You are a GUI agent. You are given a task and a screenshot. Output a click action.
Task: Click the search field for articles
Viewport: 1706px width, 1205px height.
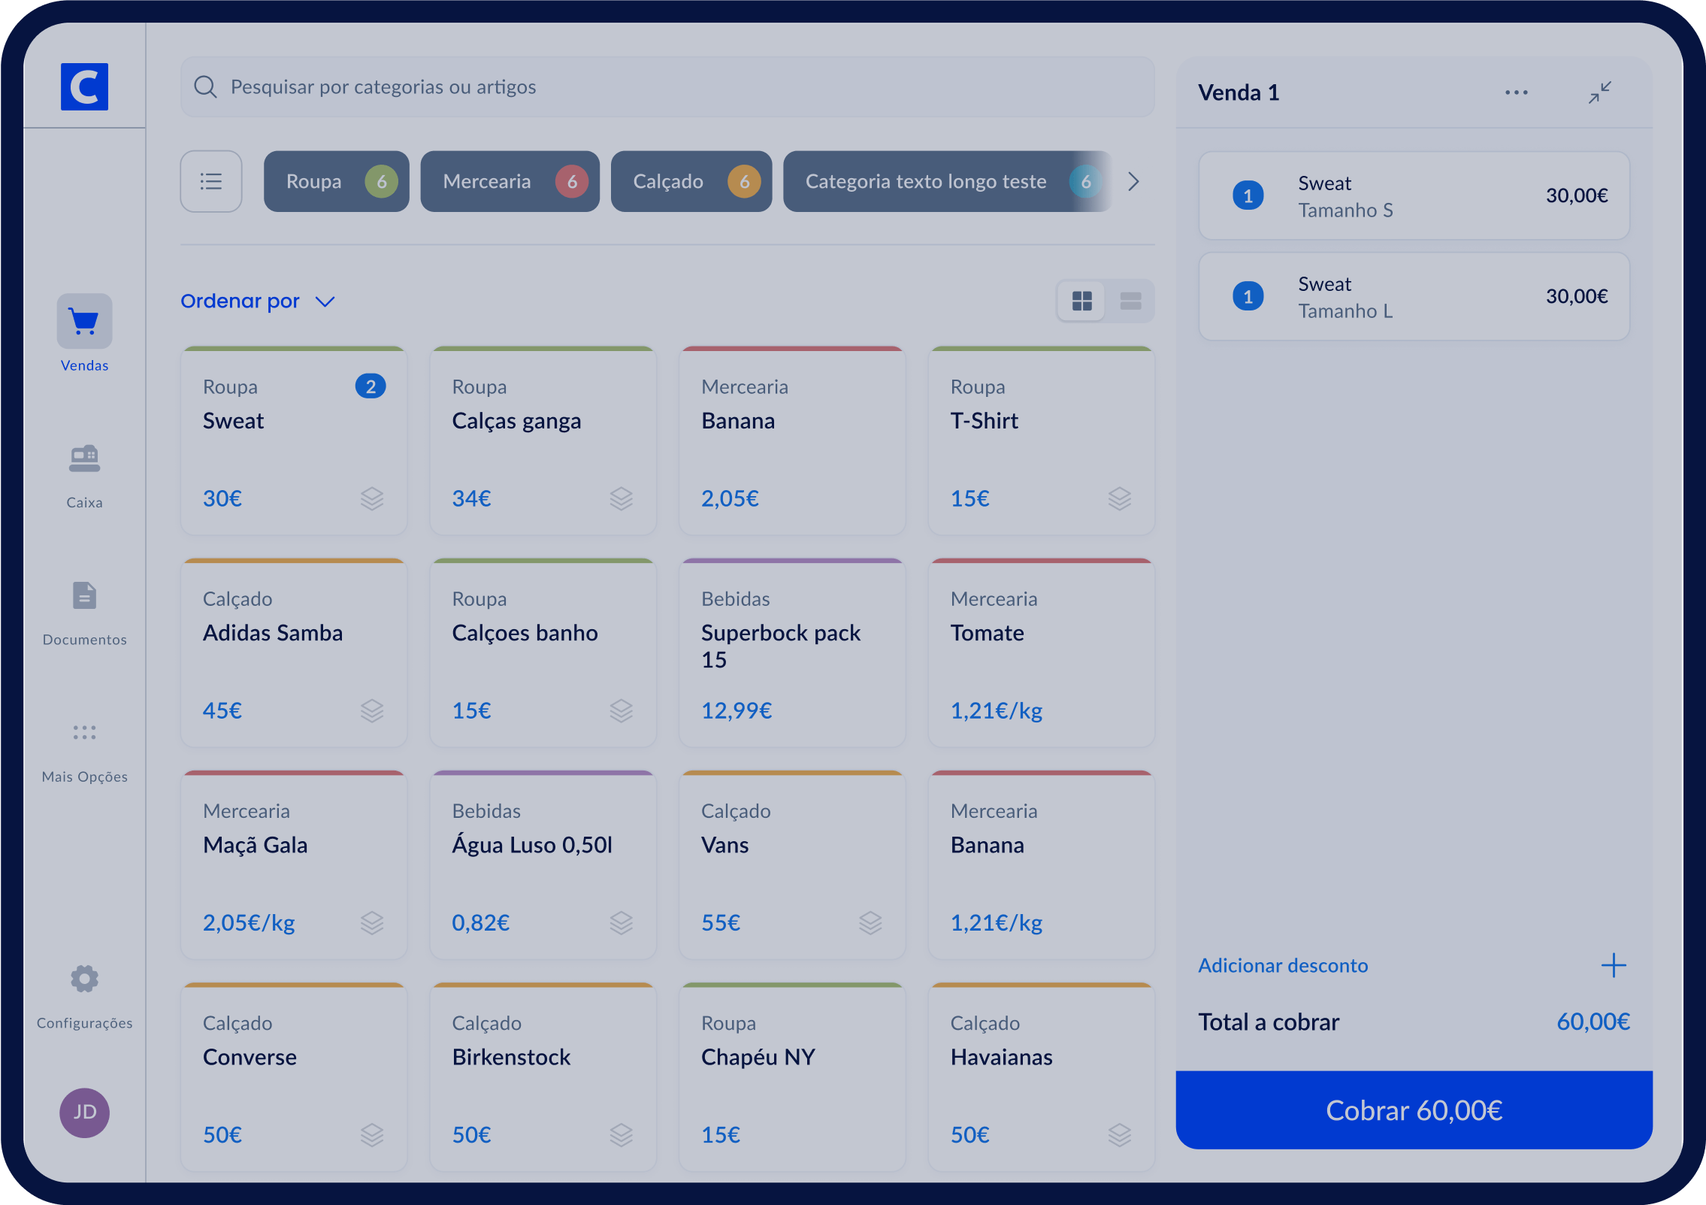click(x=667, y=87)
